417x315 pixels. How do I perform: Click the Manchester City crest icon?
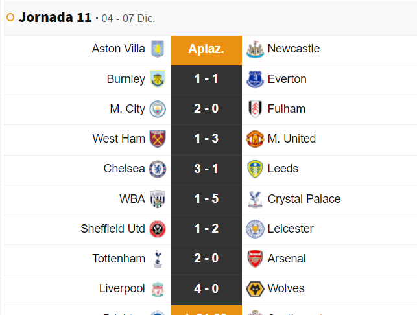click(x=158, y=109)
